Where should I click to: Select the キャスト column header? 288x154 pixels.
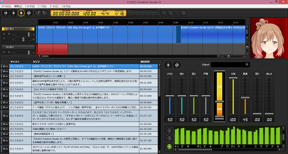click(x=15, y=61)
